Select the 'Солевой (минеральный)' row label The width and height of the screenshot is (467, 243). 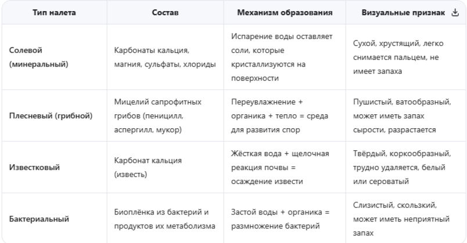[x=39, y=57]
